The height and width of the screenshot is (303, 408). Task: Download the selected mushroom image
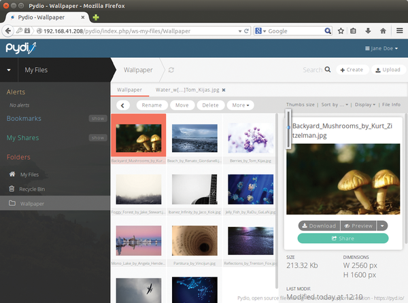320,226
